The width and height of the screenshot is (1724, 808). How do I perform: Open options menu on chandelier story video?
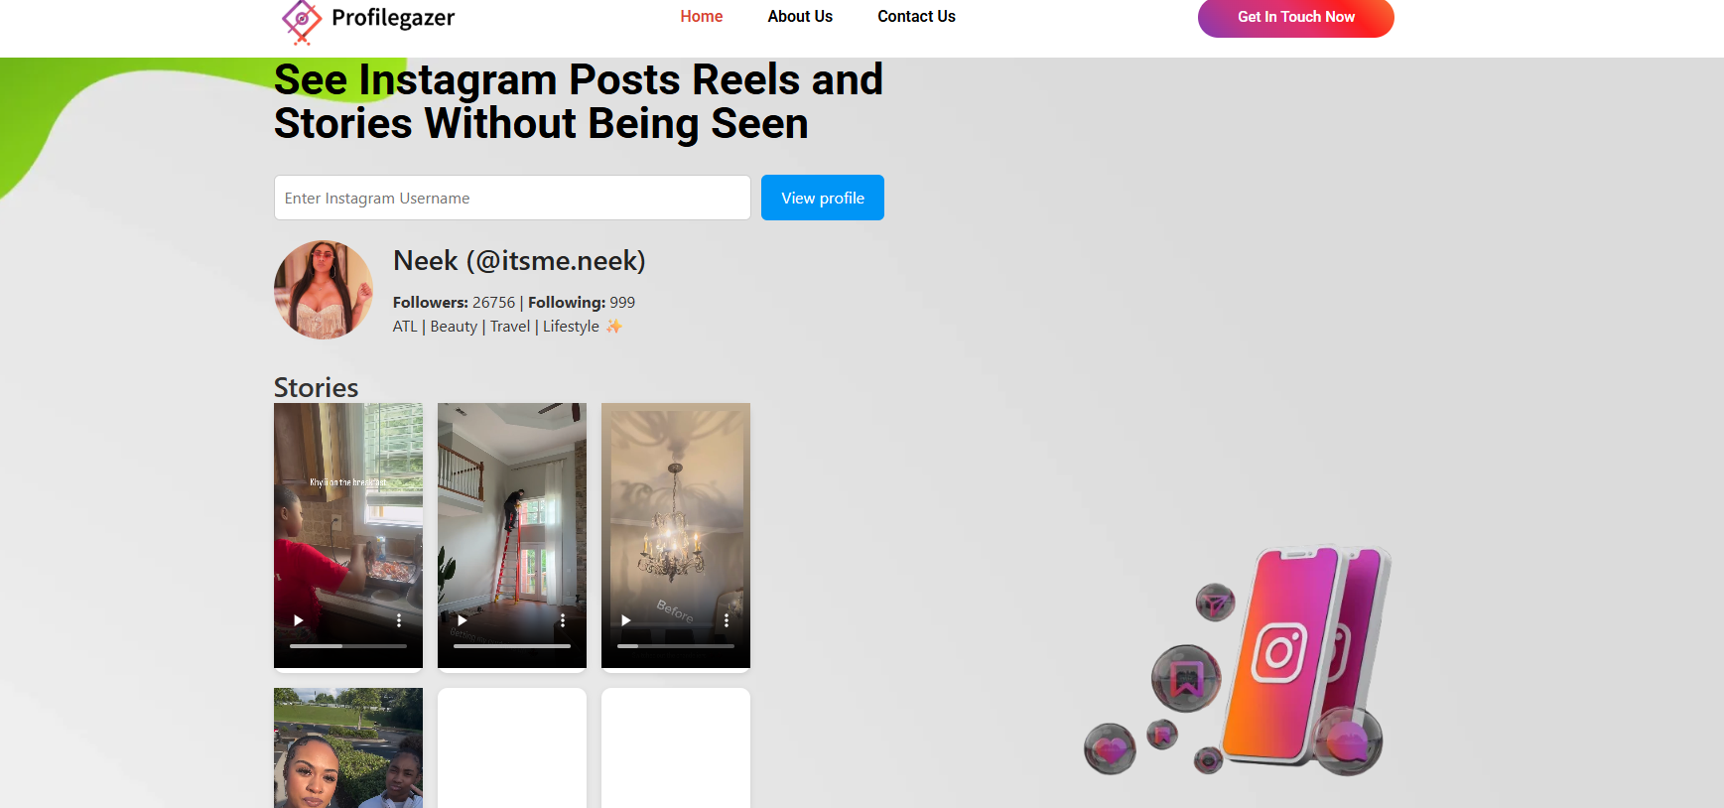coord(727,620)
